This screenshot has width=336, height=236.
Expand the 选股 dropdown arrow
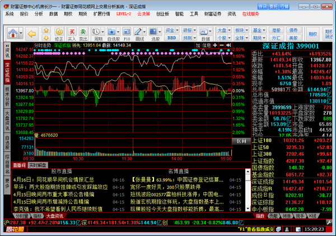click(160, 32)
